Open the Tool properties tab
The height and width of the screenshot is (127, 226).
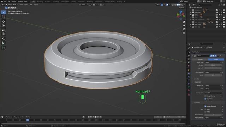[x=189, y=48]
